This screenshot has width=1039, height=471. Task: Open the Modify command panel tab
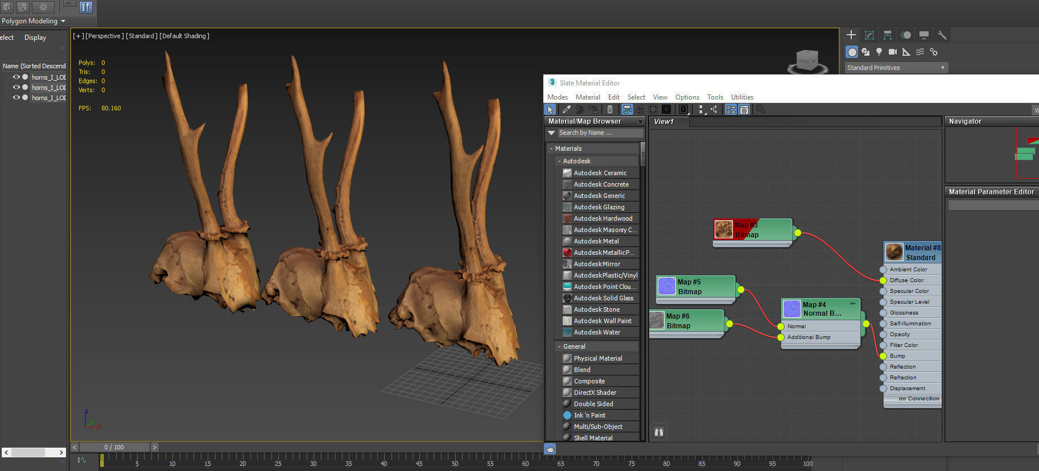[x=869, y=35]
